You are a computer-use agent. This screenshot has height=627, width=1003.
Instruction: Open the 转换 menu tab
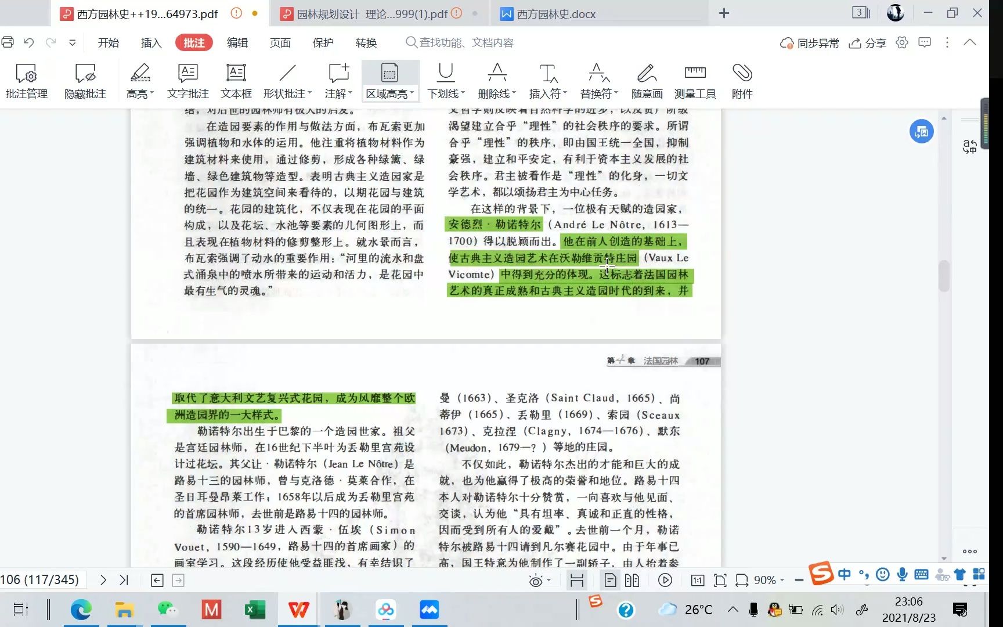point(366,42)
